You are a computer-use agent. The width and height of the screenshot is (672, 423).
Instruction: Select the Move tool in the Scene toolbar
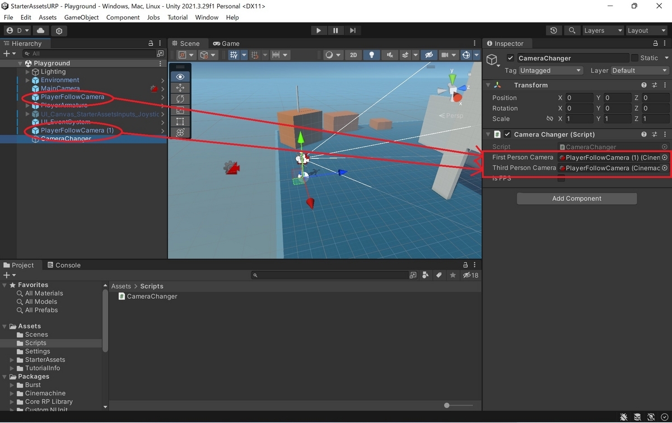(x=180, y=88)
